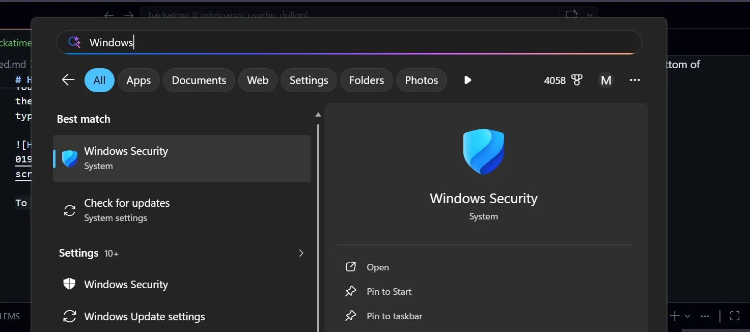Open Windows Security best match result
Image resolution: width=750 pixels, height=332 pixels.
(182, 158)
